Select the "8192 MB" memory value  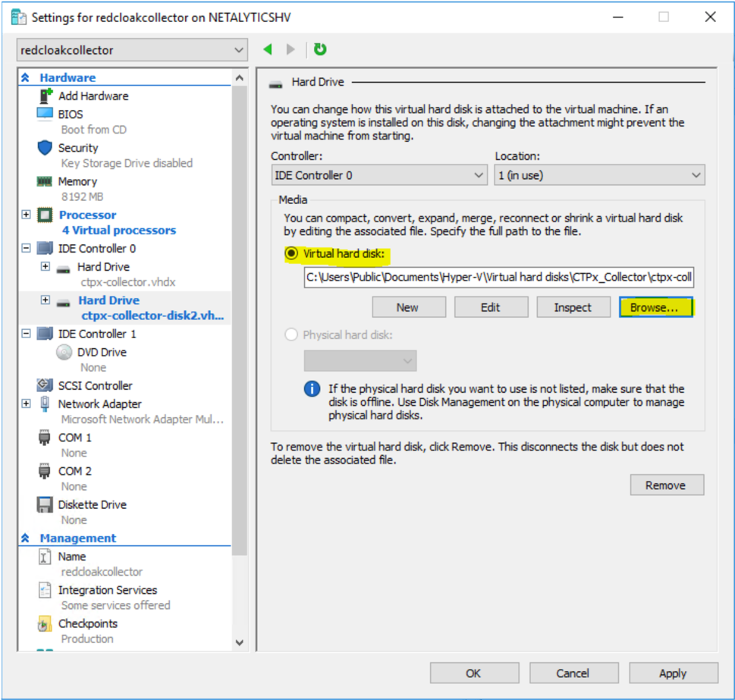(x=82, y=196)
